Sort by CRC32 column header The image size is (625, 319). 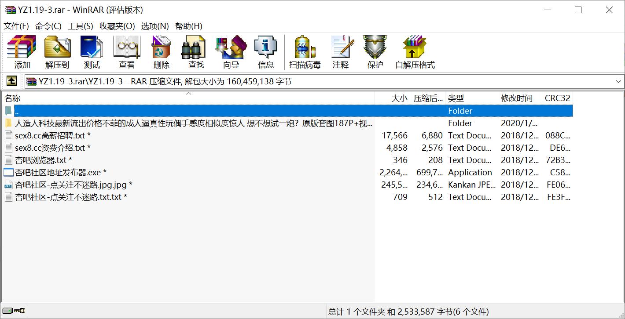point(557,98)
